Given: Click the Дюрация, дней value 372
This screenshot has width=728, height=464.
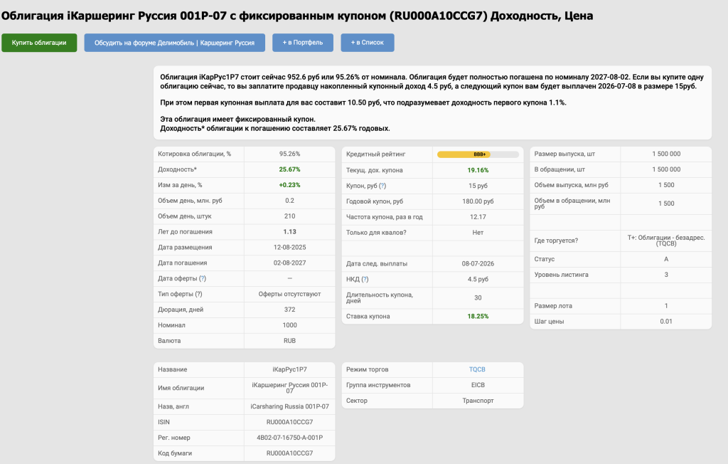Looking at the screenshot, I should (290, 310).
